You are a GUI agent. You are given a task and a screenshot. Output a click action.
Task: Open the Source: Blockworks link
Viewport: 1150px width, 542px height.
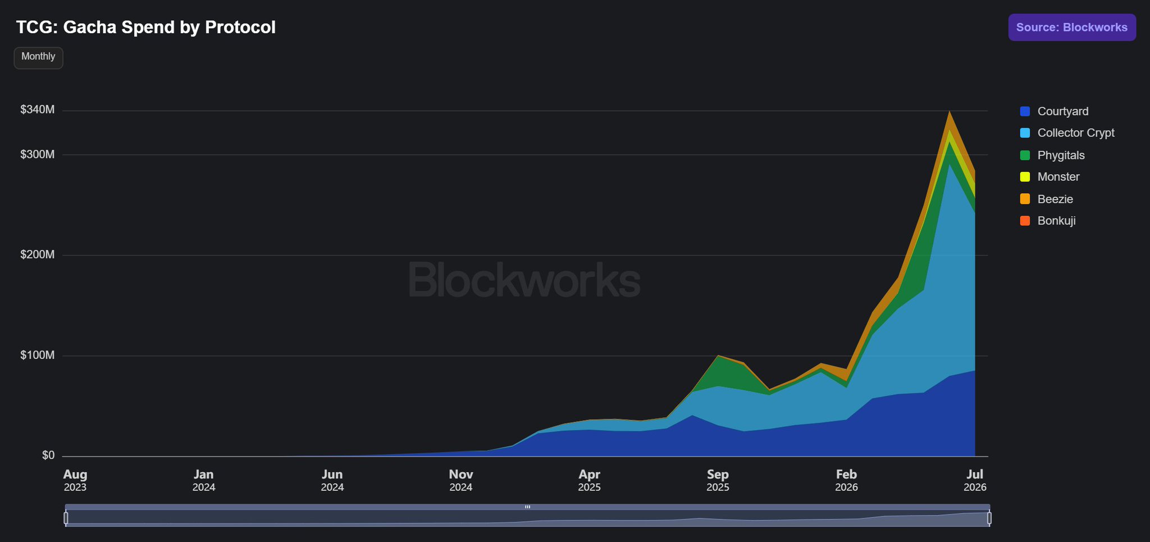point(1072,28)
